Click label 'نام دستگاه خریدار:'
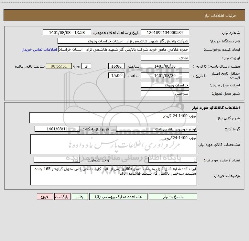This screenshot has width=249, height=241. (x=225, y=41)
